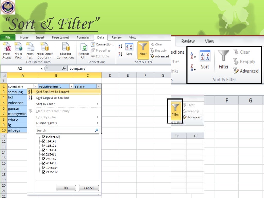Click the magnifier icon in the Search box
The image size is (264, 198).
point(97,130)
